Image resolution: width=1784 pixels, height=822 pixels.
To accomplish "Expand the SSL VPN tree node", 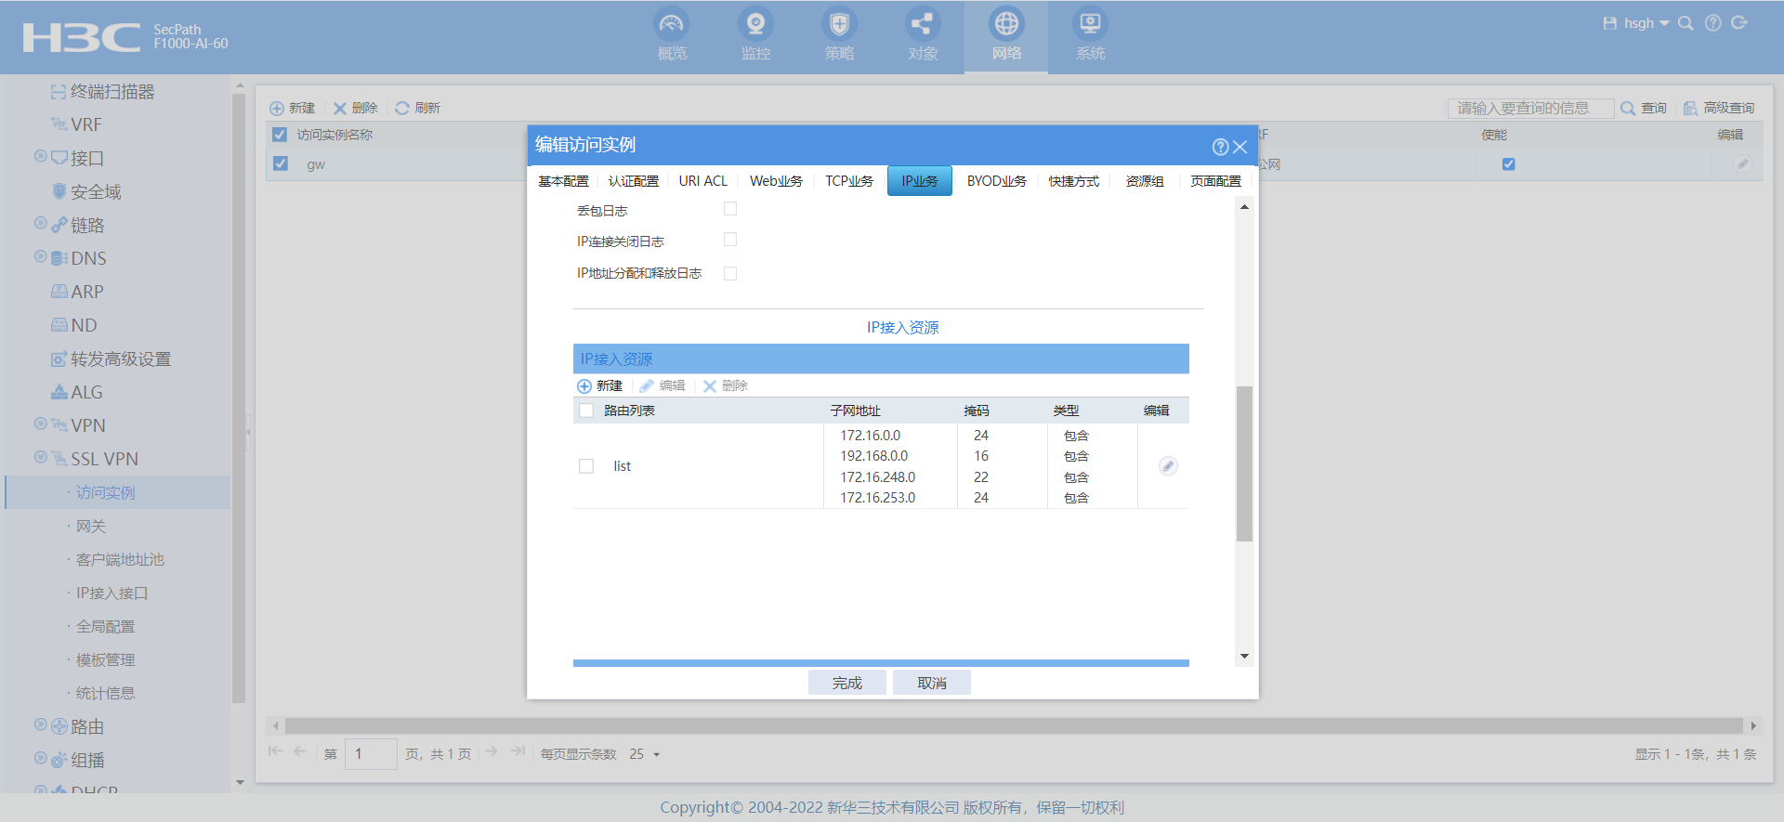I will [40, 457].
